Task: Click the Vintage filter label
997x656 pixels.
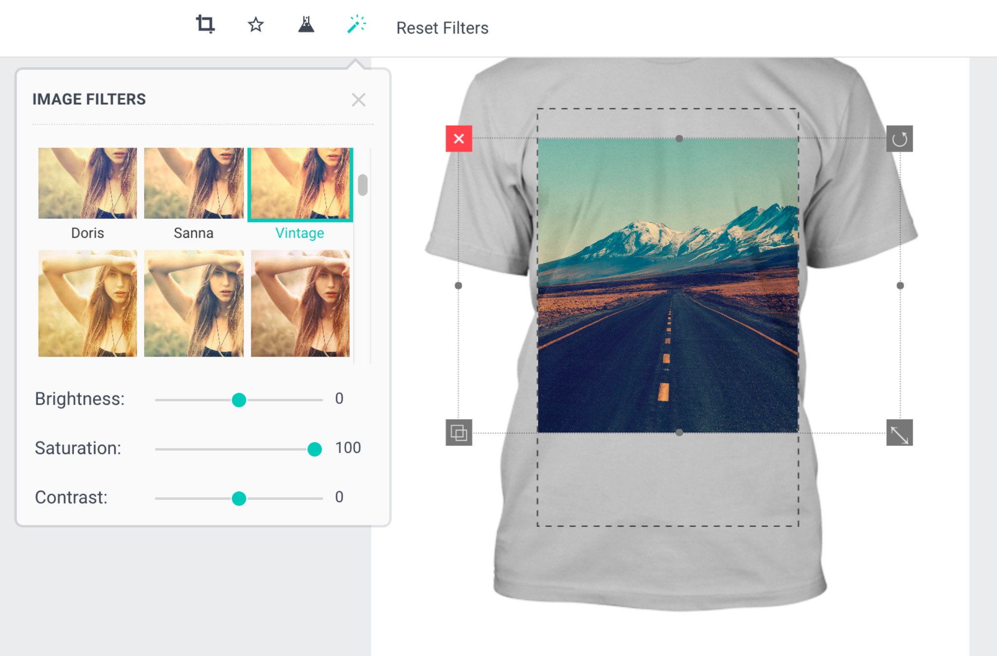Action: coord(300,233)
